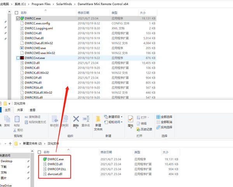Viewport: 233px width, 187px height.
Task: Open 文档 (Documents) in quick access pane
Action: (4, 172)
